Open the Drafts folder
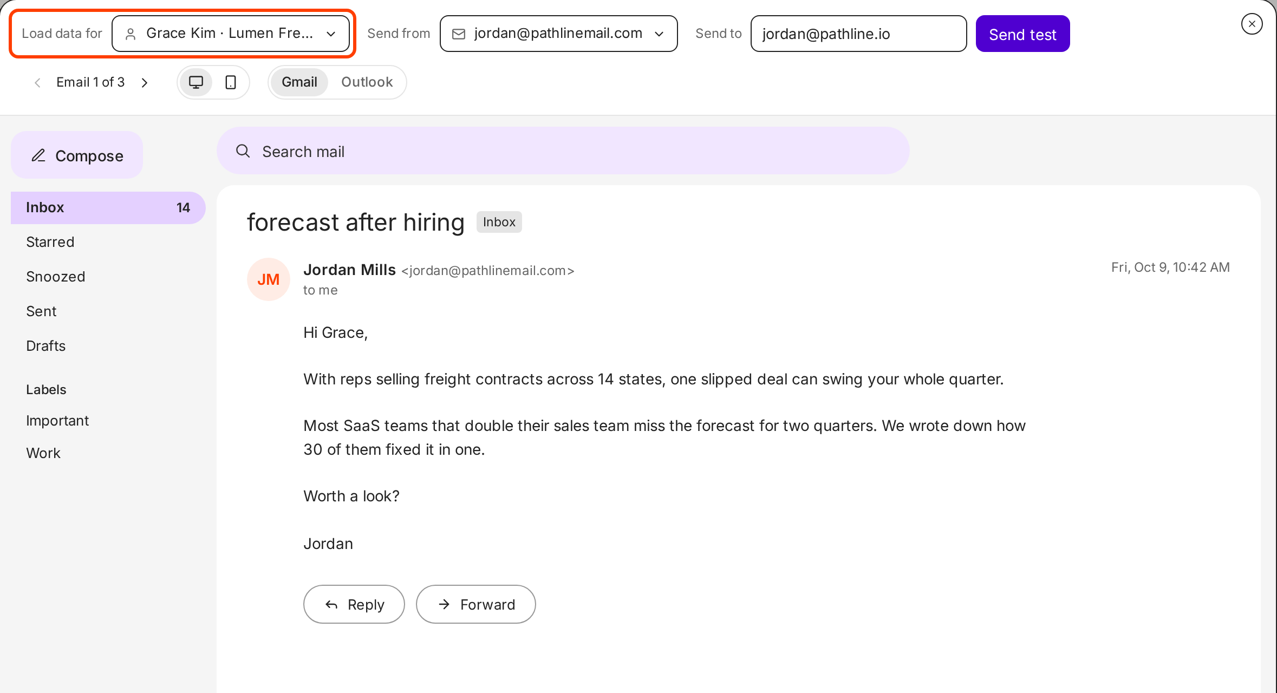The width and height of the screenshot is (1277, 693). (46, 346)
